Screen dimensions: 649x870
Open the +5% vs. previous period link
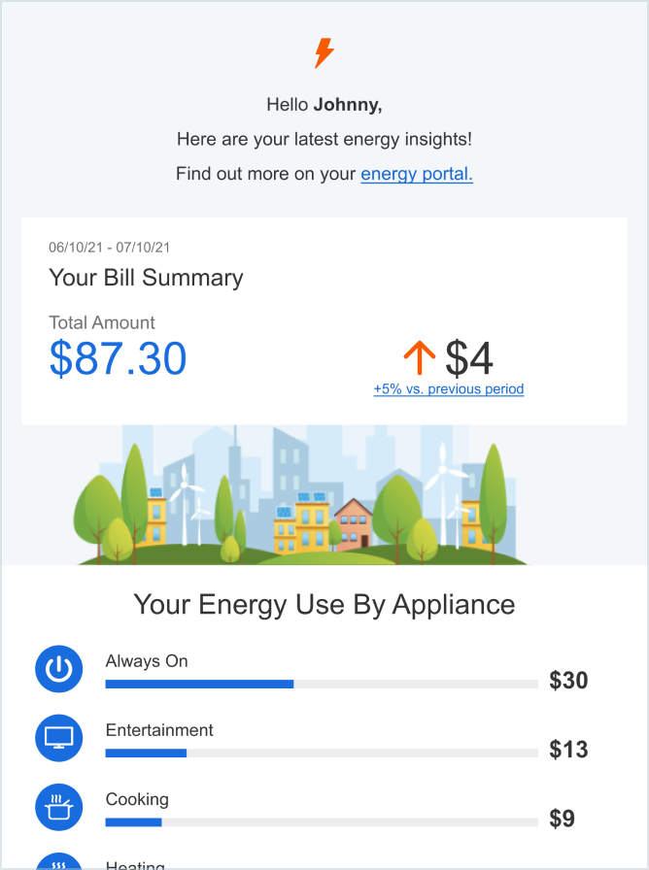pyautogui.click(x=449, y=389)
